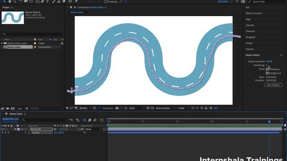The height and width of the screenshot is (161, 287).
Task: Expand the Info panel
Action: click(x=248, y=8)
